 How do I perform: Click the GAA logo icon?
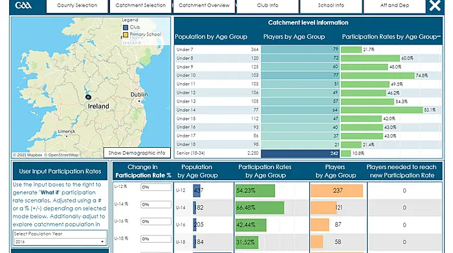point(23,5)
